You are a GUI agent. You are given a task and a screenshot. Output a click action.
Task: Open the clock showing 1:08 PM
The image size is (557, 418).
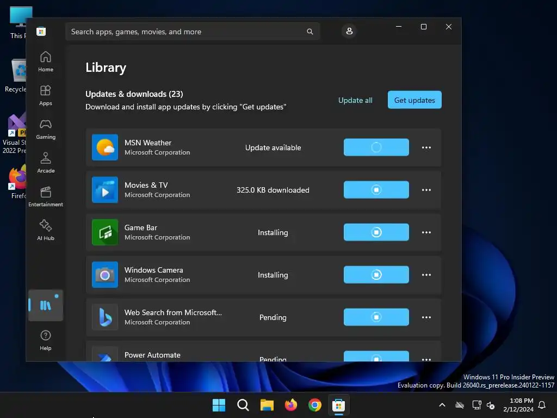point(518,405)
